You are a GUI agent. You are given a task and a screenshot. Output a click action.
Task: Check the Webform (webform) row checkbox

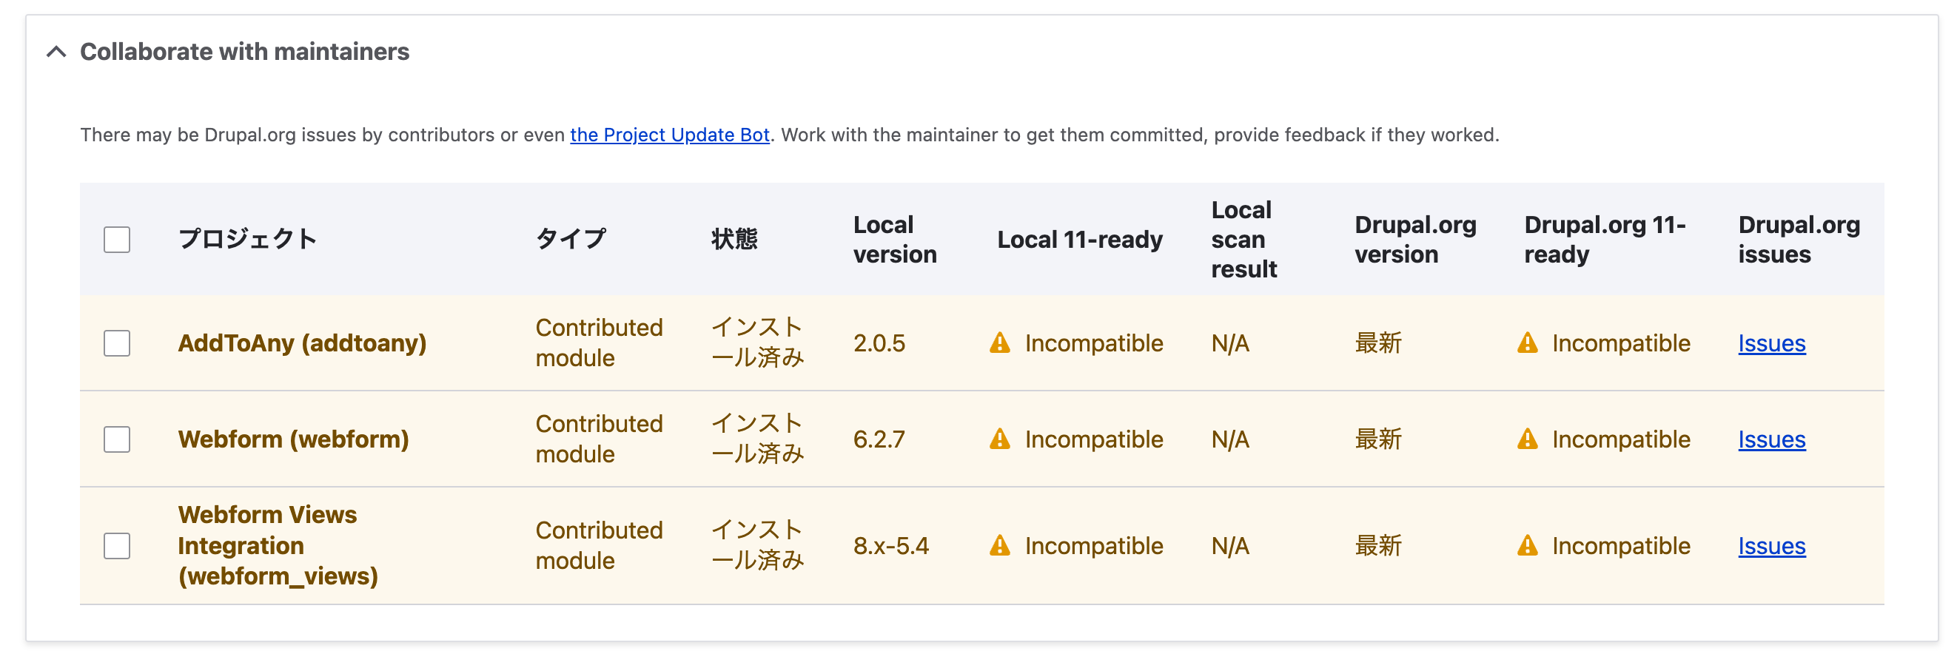coord(117,439)
